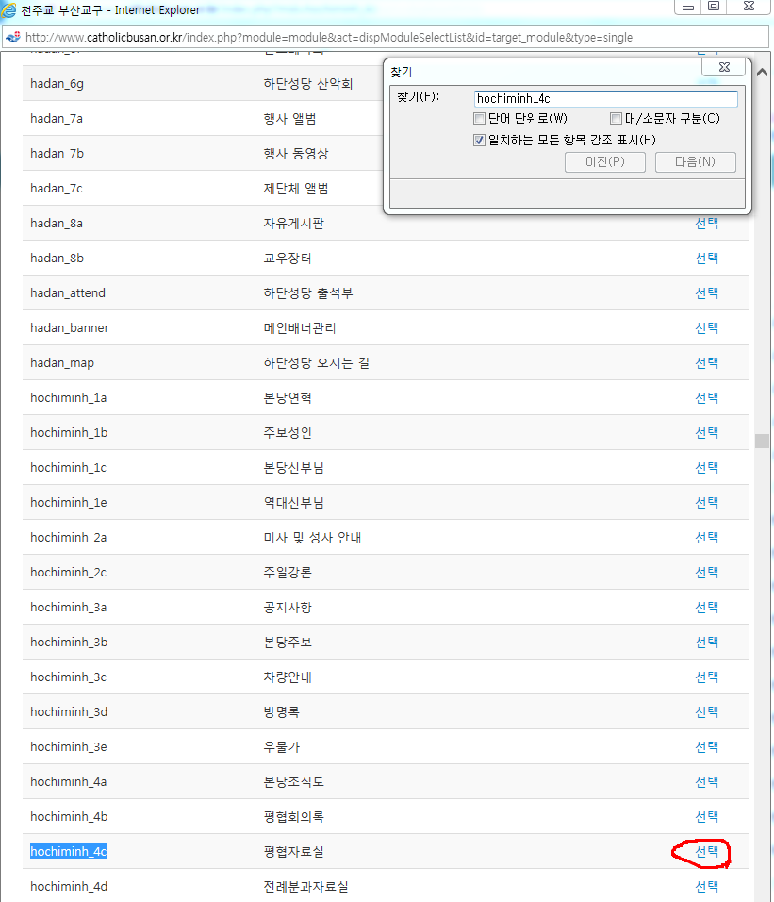Click 선택 in hochiminh_4d 전례분과자료실 row

[706, 886]
